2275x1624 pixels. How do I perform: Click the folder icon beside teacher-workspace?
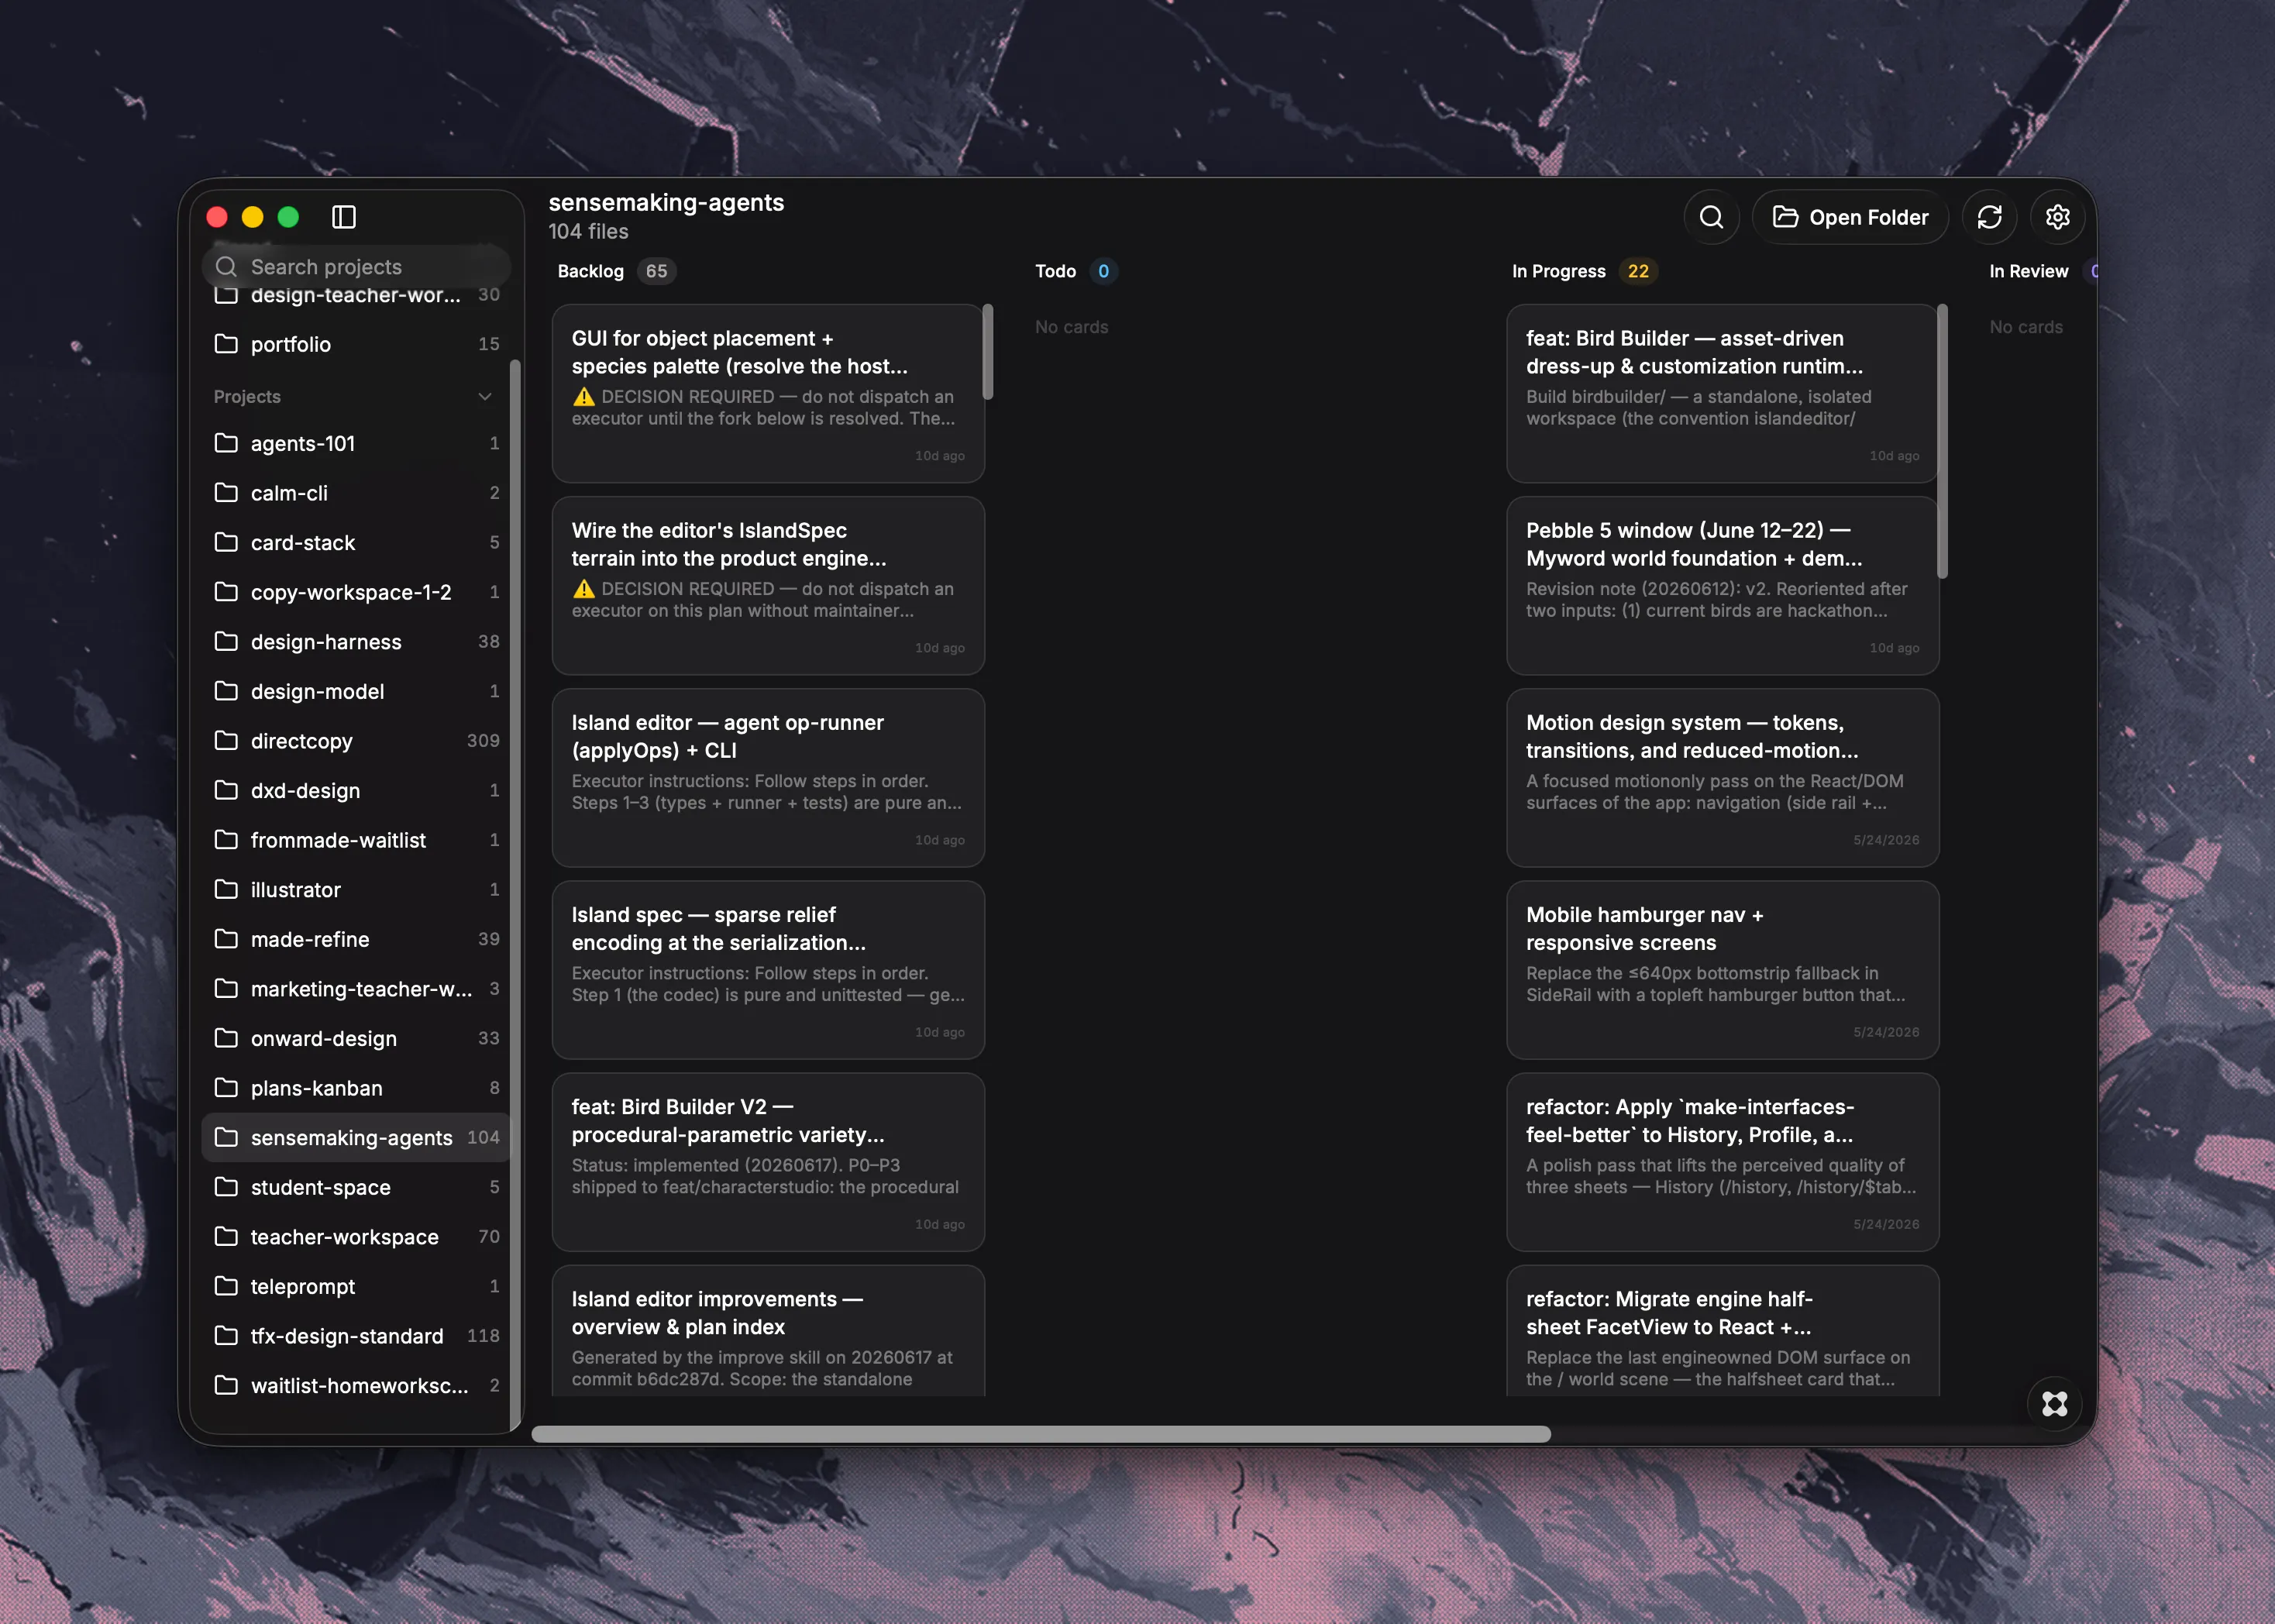[x=226, y=1236]
